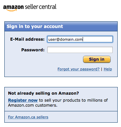Click the 'seller central' text in logo

click(41, 7)
